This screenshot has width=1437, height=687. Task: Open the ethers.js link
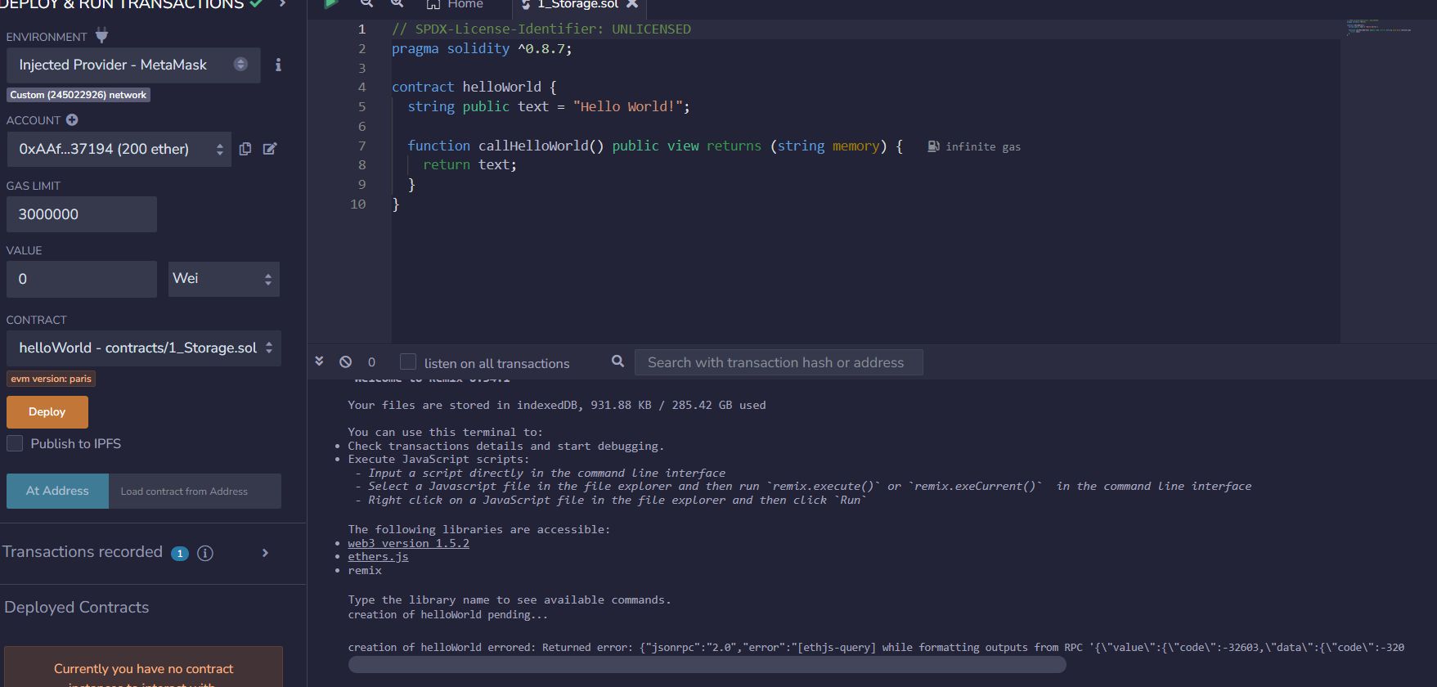378,556
